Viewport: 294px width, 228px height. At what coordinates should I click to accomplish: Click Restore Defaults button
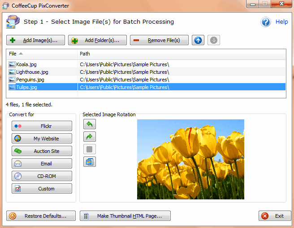pyautogui.click(x=41, y=216)
